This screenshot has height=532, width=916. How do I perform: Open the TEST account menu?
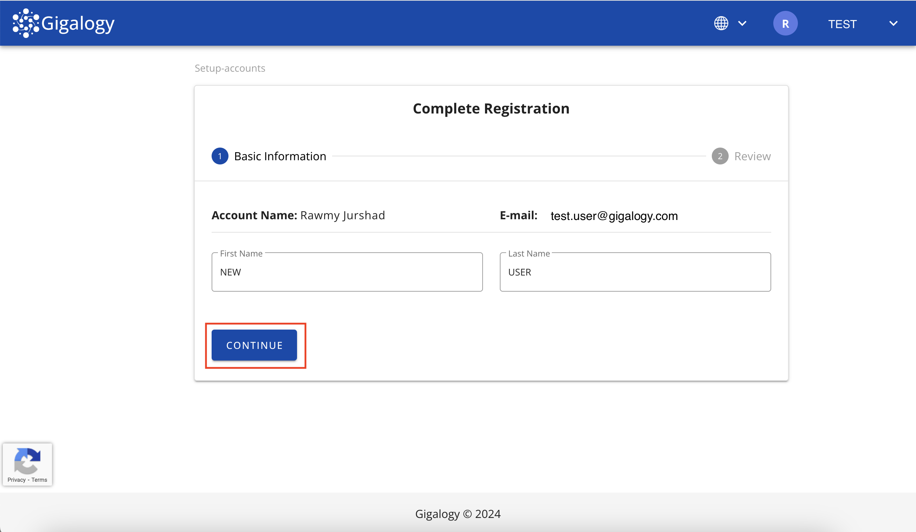[x=842, y=24]
